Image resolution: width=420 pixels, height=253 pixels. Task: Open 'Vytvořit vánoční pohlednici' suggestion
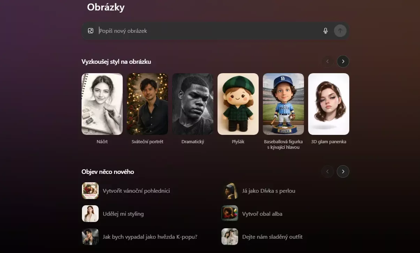[136, 191]
